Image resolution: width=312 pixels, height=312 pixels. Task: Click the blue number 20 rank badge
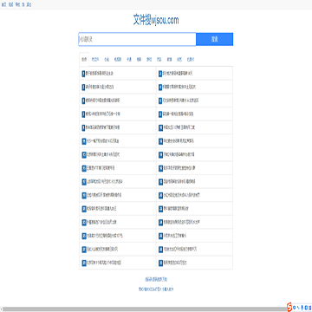pyautogui.click(x=160, y=195)
